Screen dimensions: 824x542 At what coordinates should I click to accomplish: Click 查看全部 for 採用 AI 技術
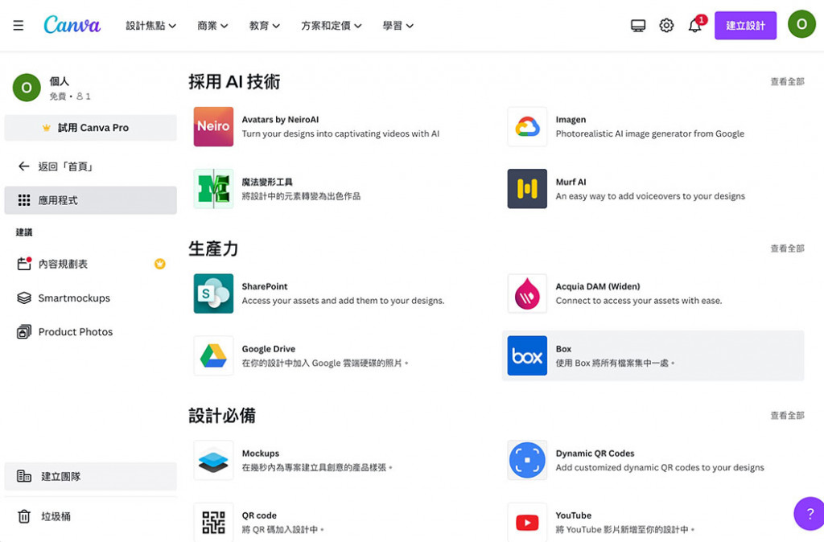tap(787, 81)
